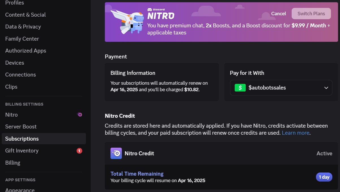The width and height of the screenshot is (340, 192).
Task: Expand the payment method dropdown chevron
Action: pos(326,88)
